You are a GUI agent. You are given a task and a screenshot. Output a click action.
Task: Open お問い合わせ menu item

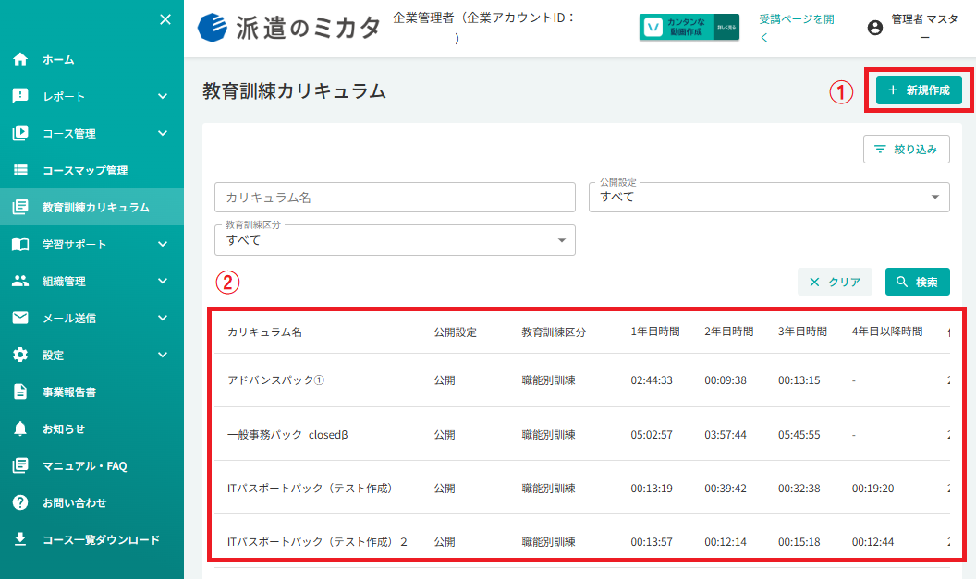coord(91,502)
